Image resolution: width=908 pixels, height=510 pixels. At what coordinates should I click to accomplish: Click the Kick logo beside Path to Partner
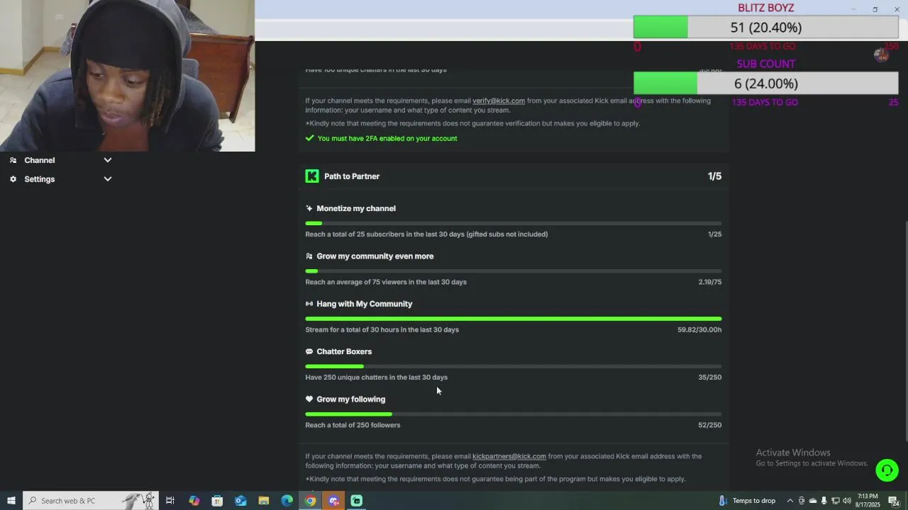coord(312,176)
